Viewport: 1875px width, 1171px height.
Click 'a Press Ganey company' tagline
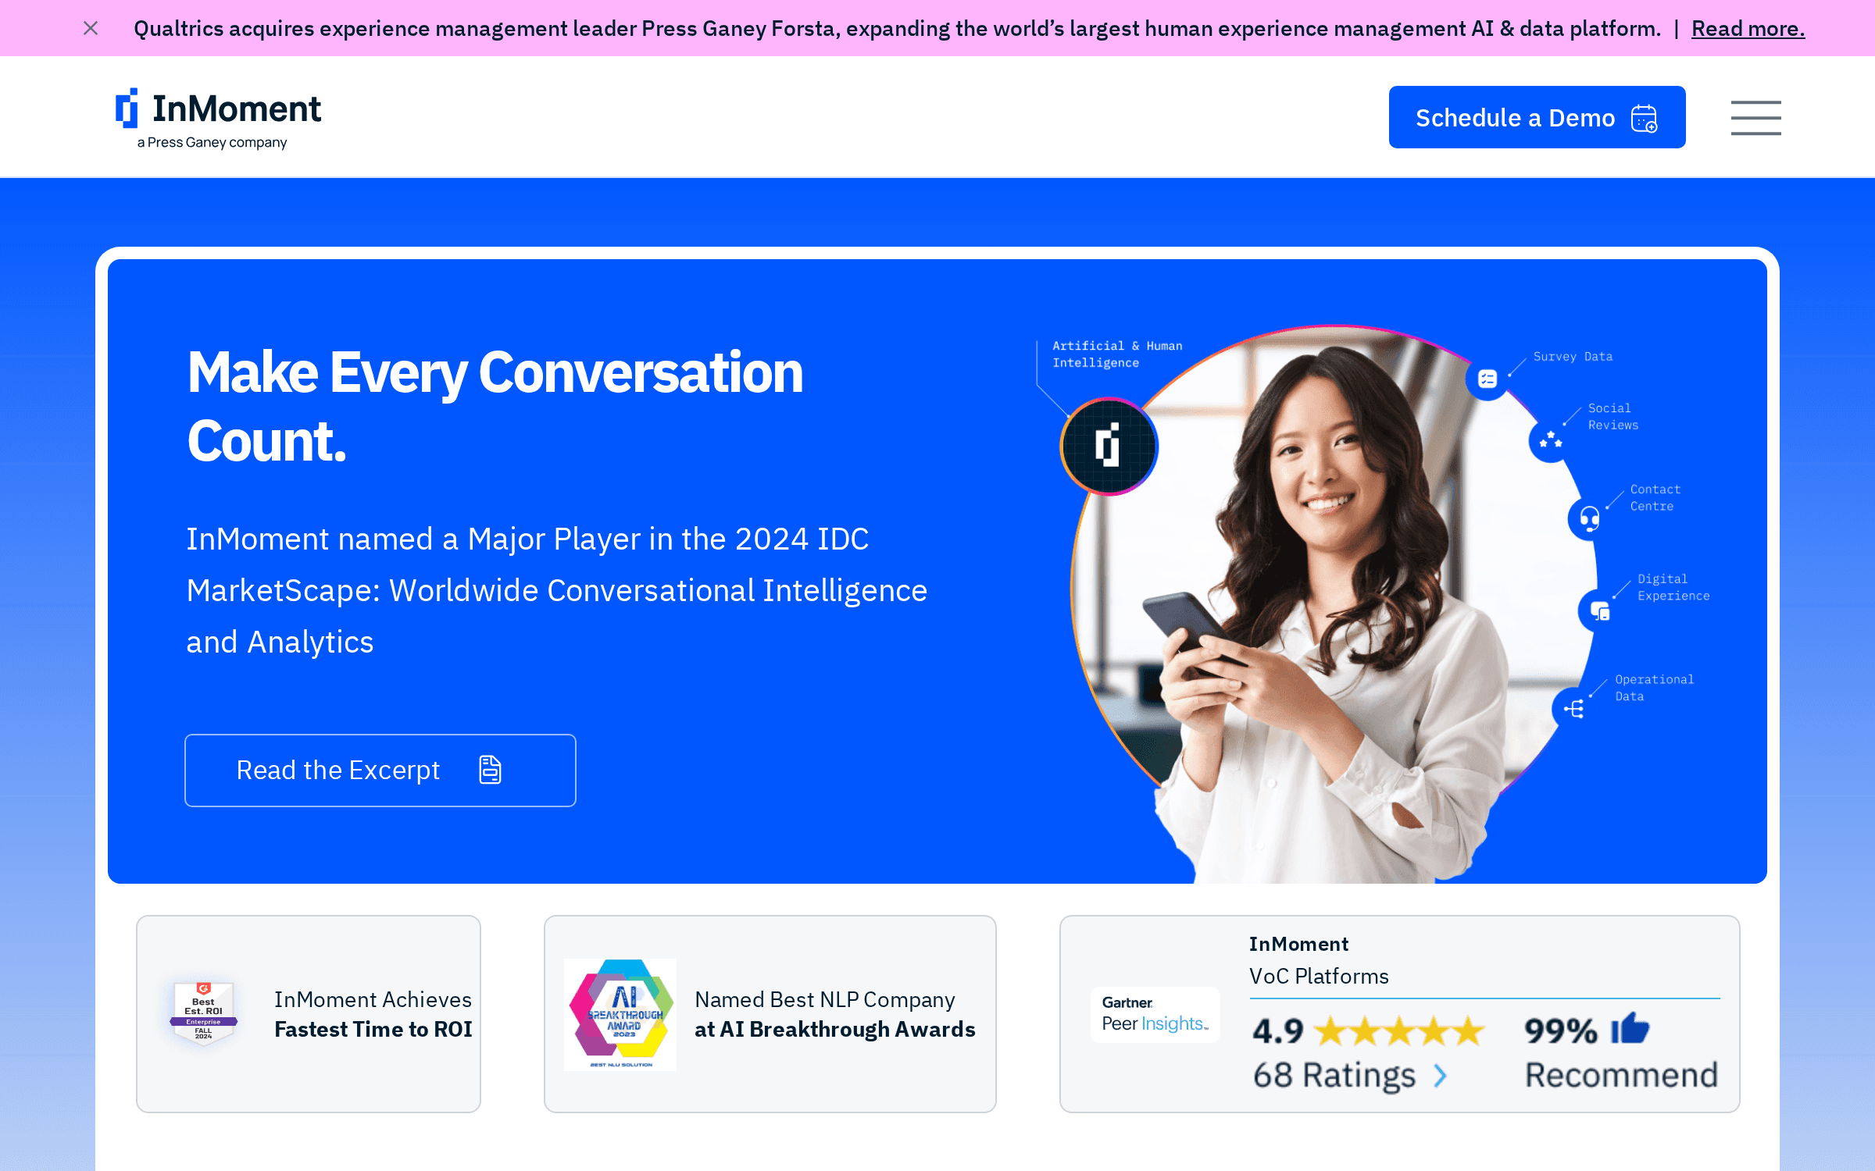tap(212, 143)
